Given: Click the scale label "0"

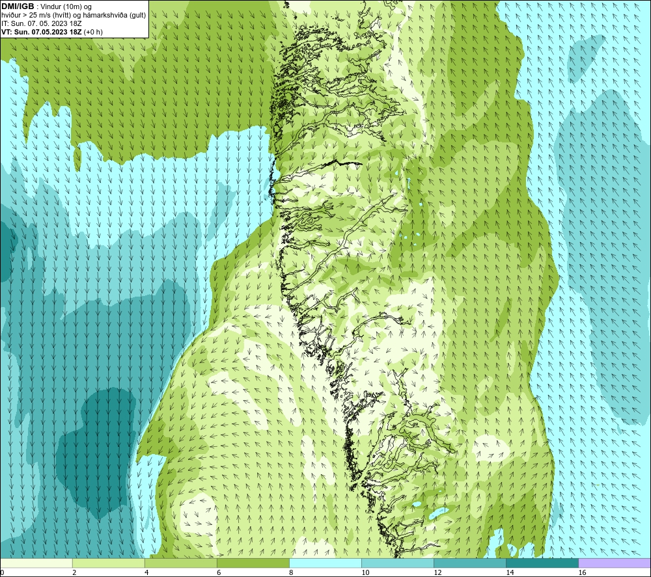Looking at the screenshot, I should coord(2,573).
